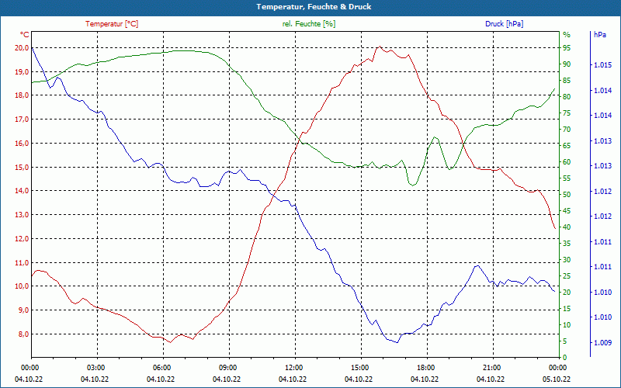
Task: Select the green "rel. Feuchte [%]" legend label
Action: coord(309,24)
